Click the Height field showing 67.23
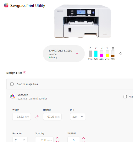The image size is (133, 142). tap(52, 117)
